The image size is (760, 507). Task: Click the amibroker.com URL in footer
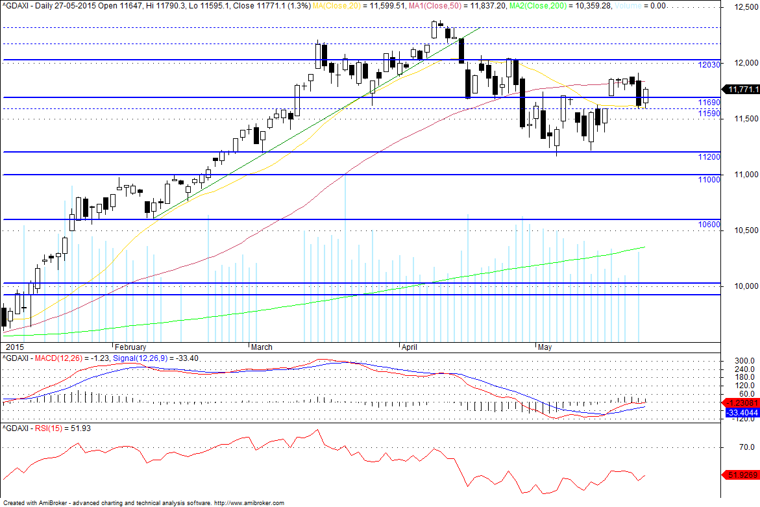(x=249, y=503)
